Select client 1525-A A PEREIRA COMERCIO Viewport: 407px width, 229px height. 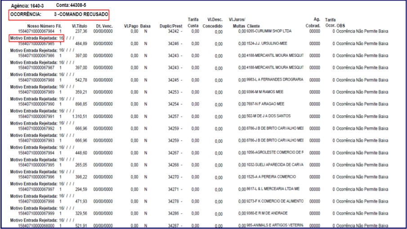pyautogui.click(x=271, y=177)
